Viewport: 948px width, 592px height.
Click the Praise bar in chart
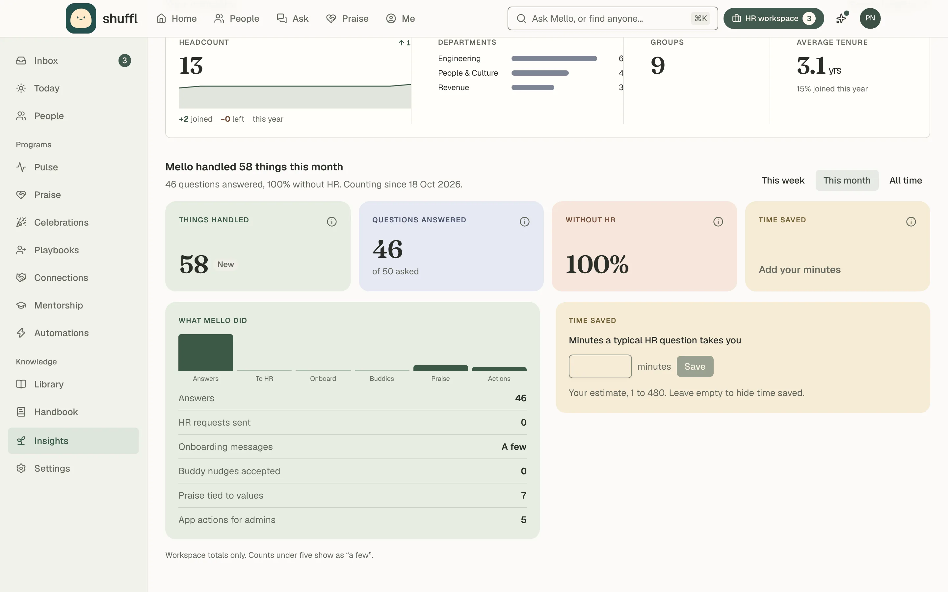tap(440, 368)
